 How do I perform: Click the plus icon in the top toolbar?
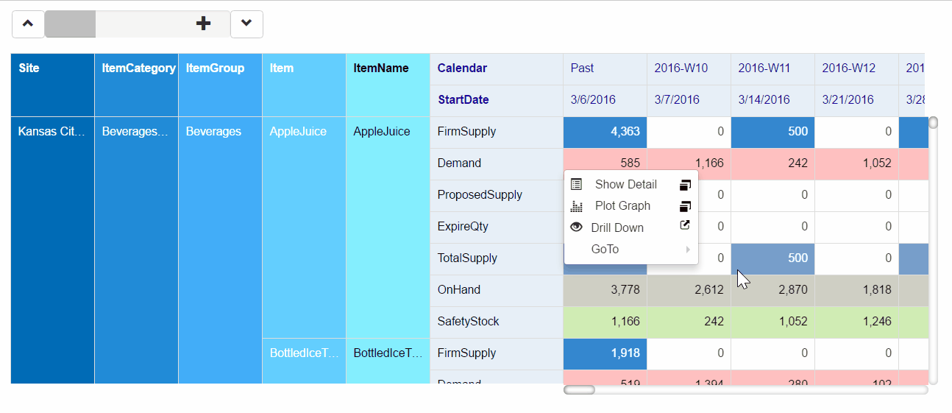204,24
